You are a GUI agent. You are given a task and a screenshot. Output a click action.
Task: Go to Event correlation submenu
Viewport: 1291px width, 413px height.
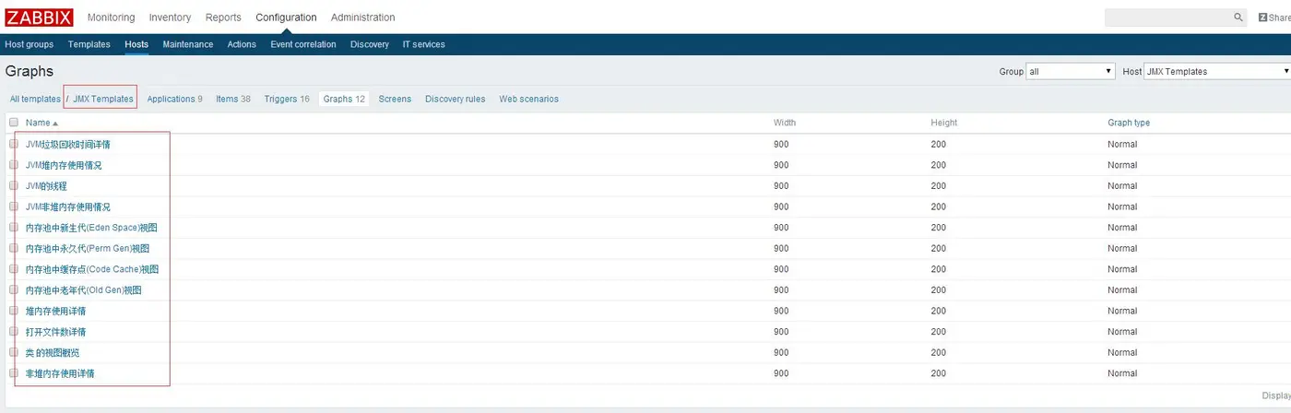303,44
